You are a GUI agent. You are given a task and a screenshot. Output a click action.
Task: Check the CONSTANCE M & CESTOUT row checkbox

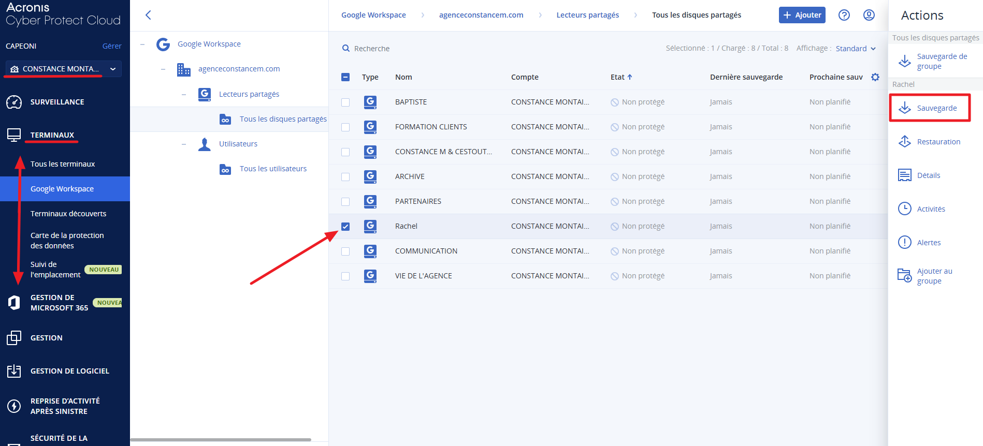pyautogui.click(x=345, y=152)
